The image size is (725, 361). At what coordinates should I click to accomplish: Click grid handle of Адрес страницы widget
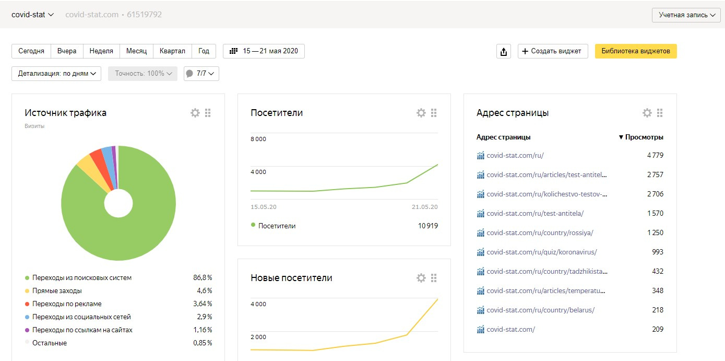pos(660,113)
